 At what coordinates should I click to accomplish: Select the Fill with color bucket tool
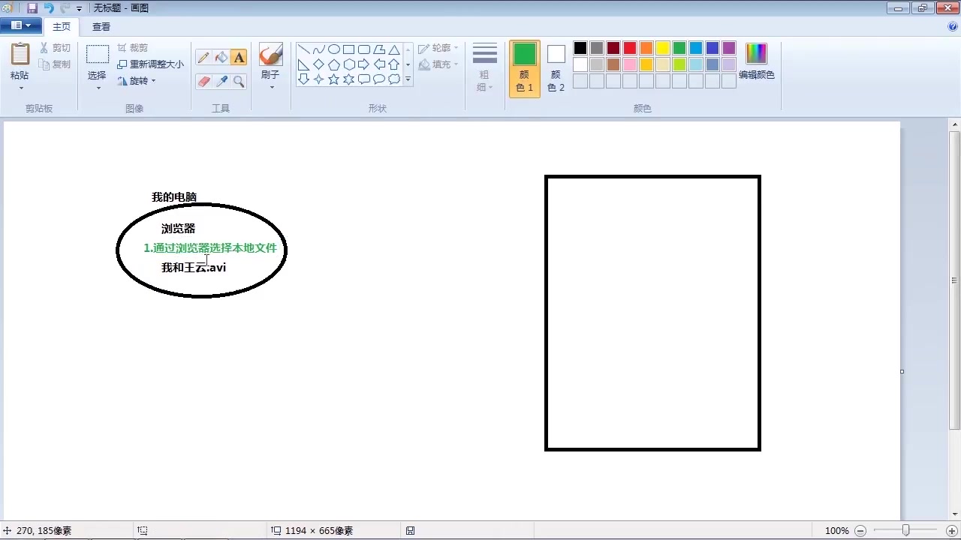pyautogui.click(x=221, y=58)
